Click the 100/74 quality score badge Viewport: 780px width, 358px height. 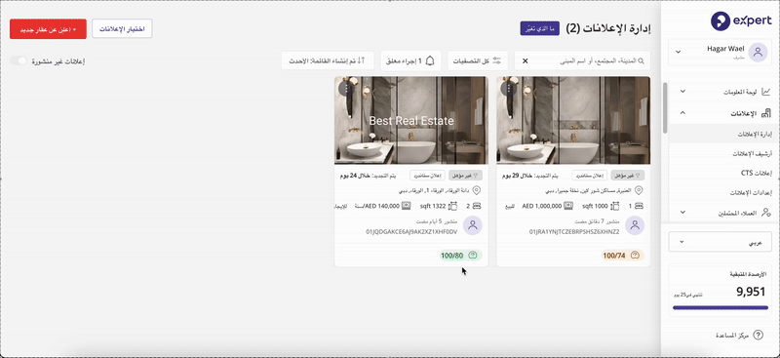pyautogui.click(x=623, y=256)
